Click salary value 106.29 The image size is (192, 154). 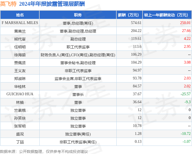tap(136, 54)
